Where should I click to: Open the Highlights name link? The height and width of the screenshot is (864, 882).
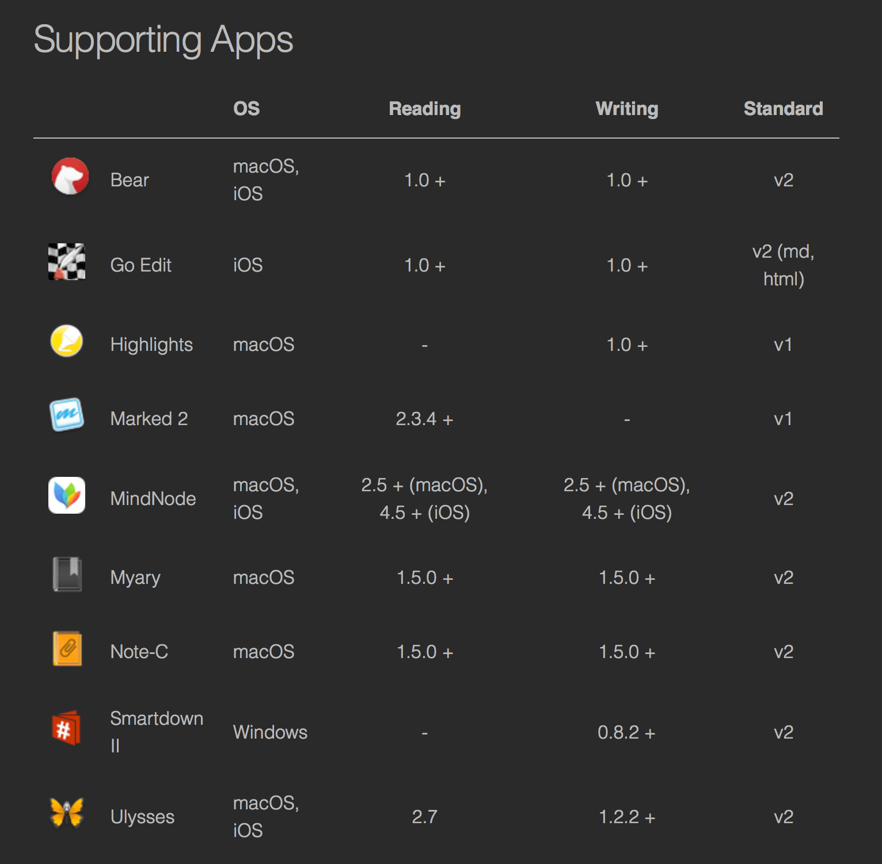pos(151,345)
